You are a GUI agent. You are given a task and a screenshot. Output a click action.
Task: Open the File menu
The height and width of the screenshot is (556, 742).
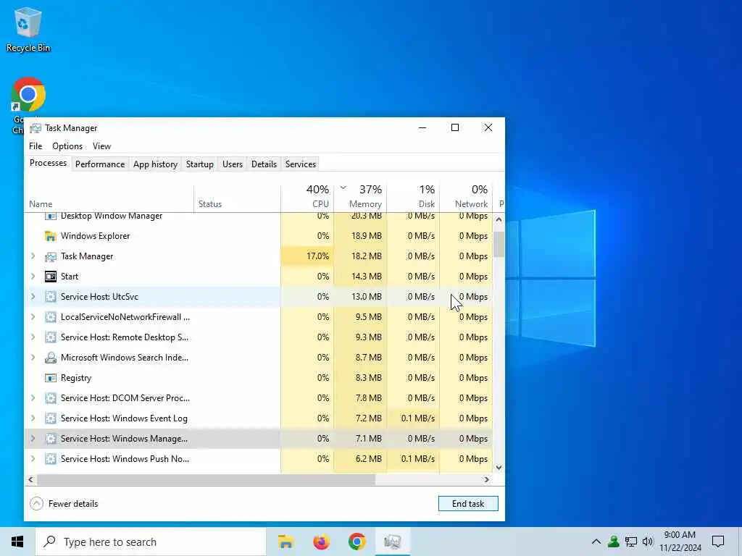(36, 146)
